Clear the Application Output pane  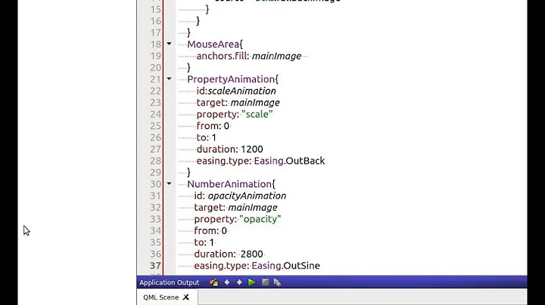(214, 282)
